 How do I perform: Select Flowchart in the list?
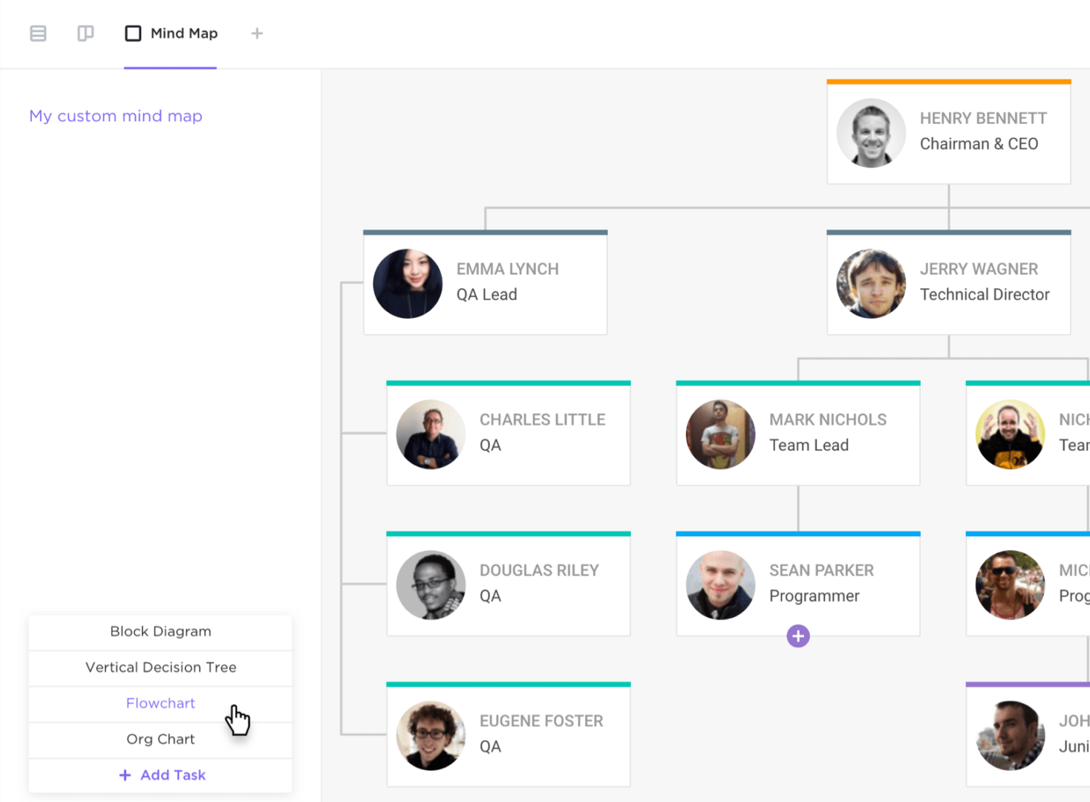pos(160,703)
